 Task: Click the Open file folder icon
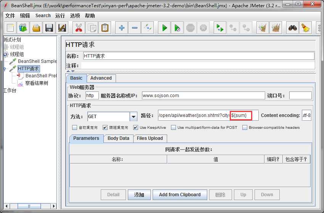[36, 28]
